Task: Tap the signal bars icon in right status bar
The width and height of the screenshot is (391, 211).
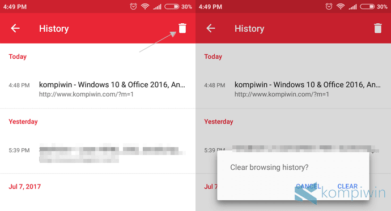Action: pyautogui.click(x=352, y=7)
